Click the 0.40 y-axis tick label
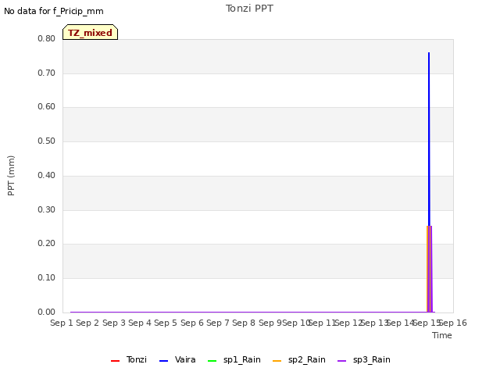Viewport: 500px width, 375px height. point(47,175)
